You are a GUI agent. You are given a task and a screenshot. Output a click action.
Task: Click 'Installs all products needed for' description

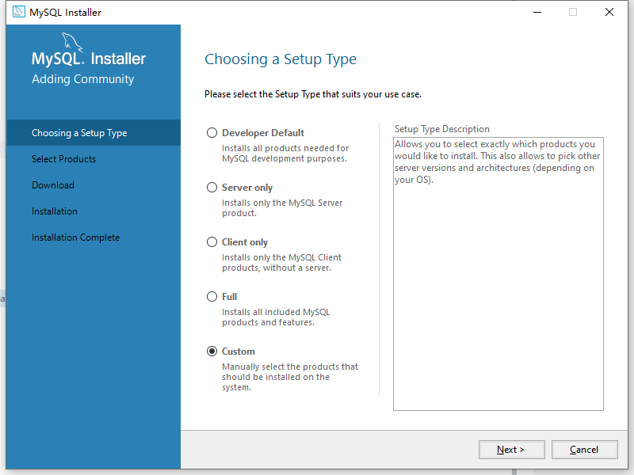(x=285, y=154)
